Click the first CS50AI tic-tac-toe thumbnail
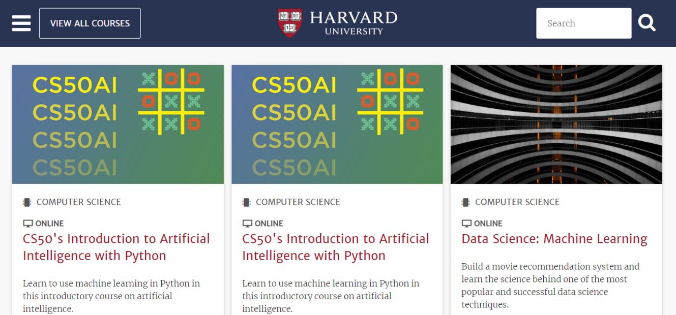This screenshot has height=315, width=676. point(117,124)
